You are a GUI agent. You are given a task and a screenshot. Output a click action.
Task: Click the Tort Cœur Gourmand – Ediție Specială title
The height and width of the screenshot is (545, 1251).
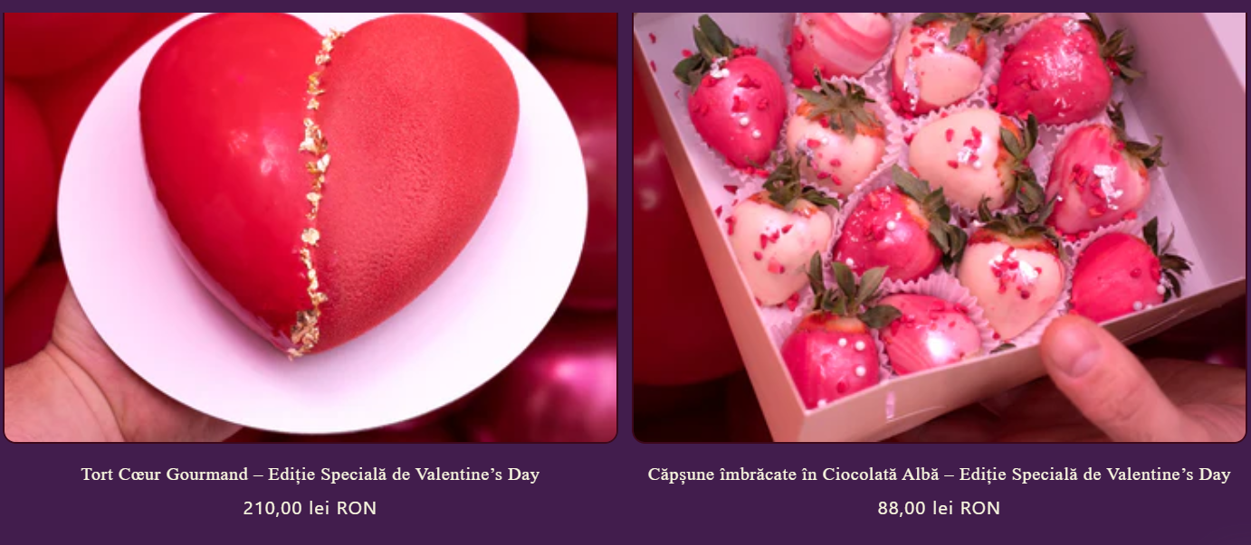tap(310, 475)
